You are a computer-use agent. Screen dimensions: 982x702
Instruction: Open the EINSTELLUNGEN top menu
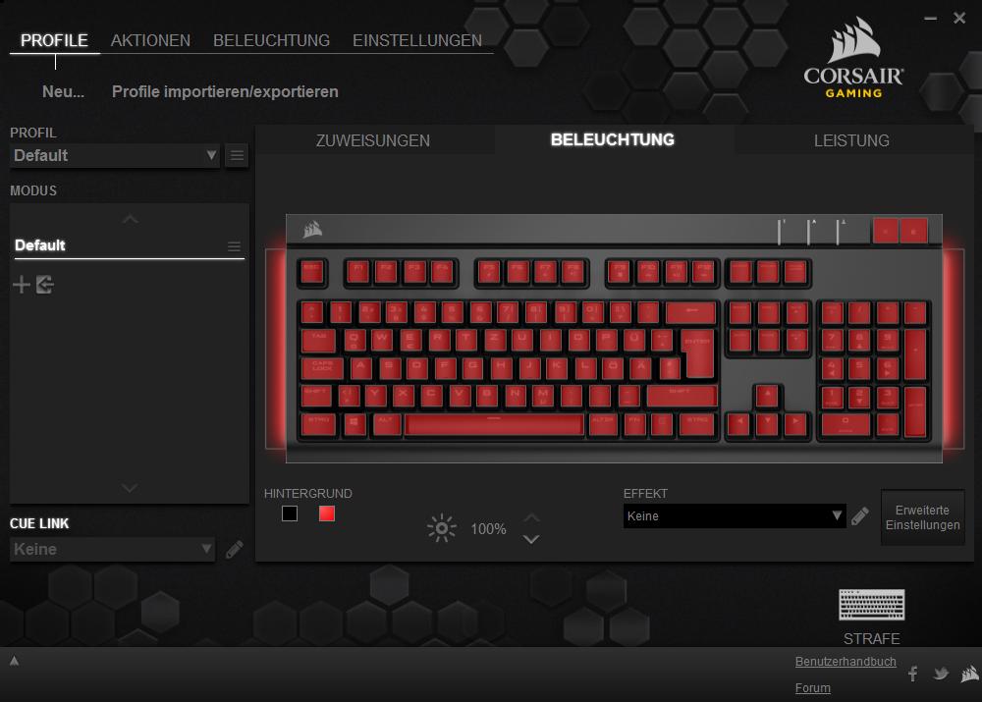417,40
